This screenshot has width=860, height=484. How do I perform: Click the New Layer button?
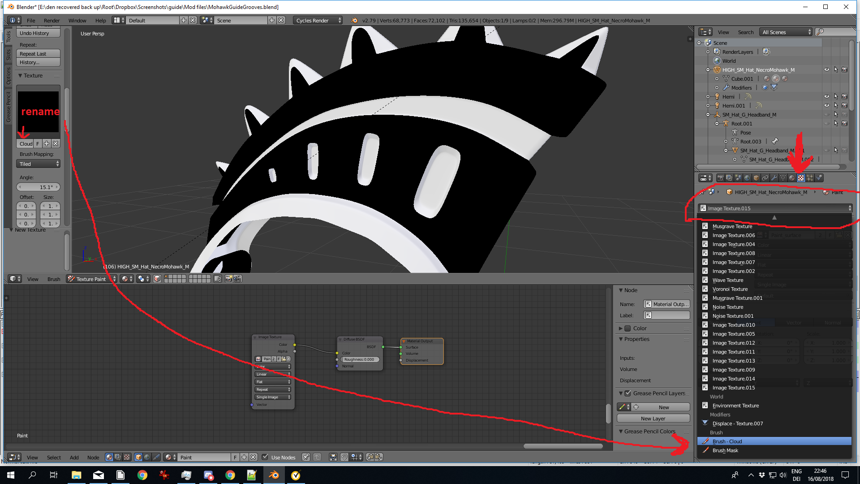click(653, 419)
